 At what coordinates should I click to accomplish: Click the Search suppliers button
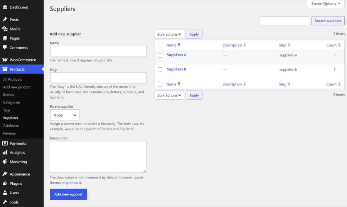[328, 21]
